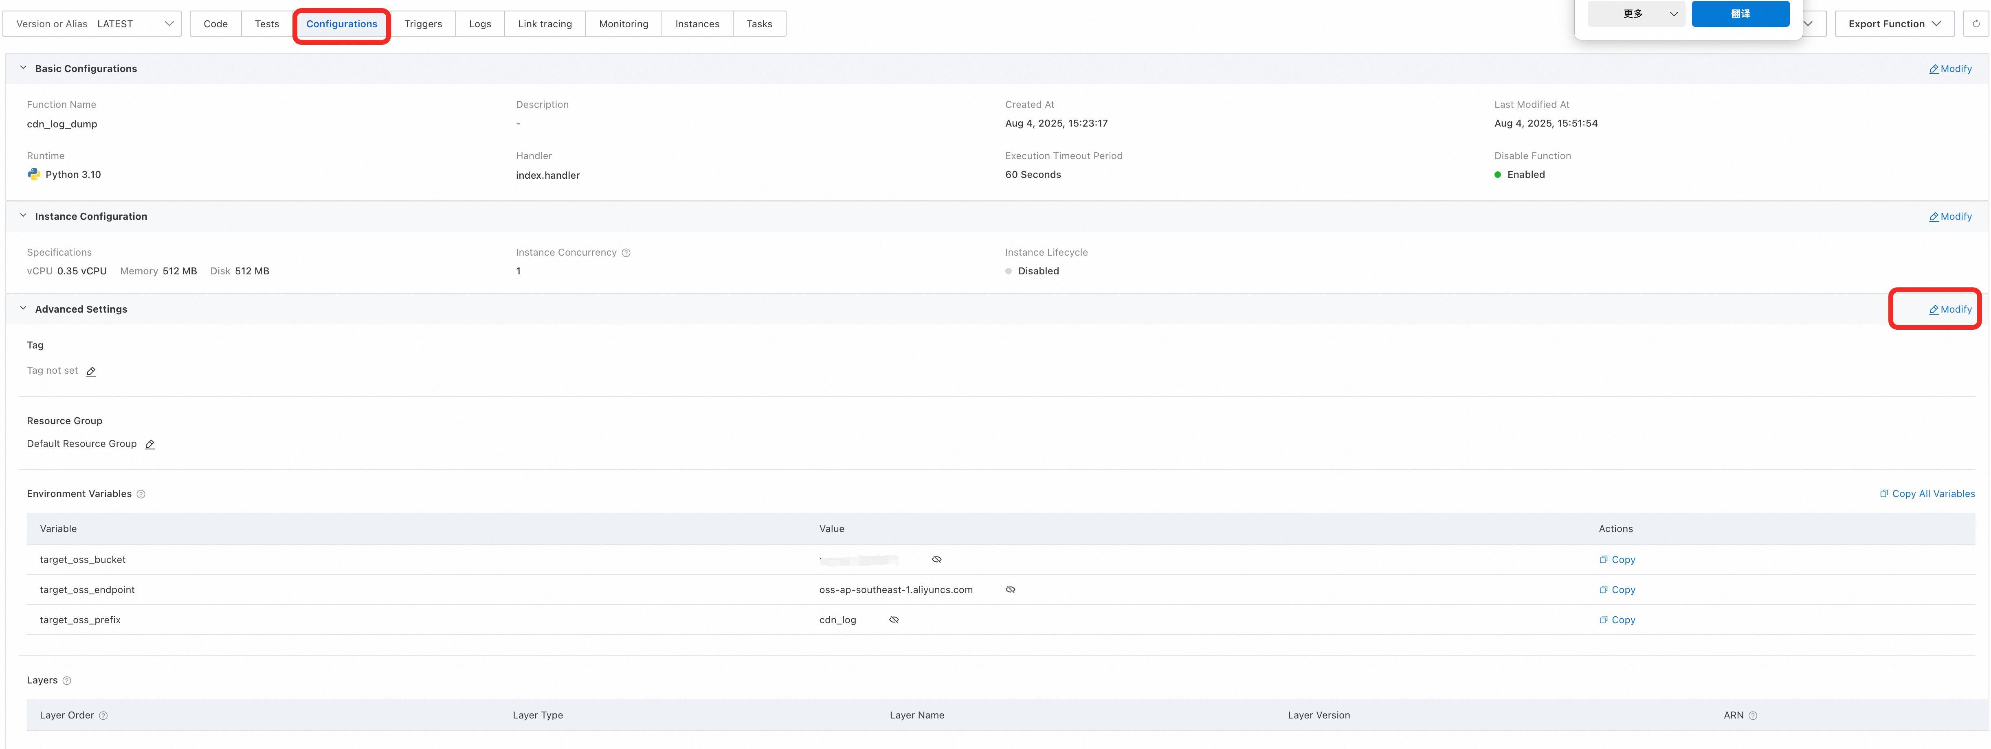Click Modify in Advanced Settings
The width and height of the screenshot is (1991, 749).
(1950, 310)
